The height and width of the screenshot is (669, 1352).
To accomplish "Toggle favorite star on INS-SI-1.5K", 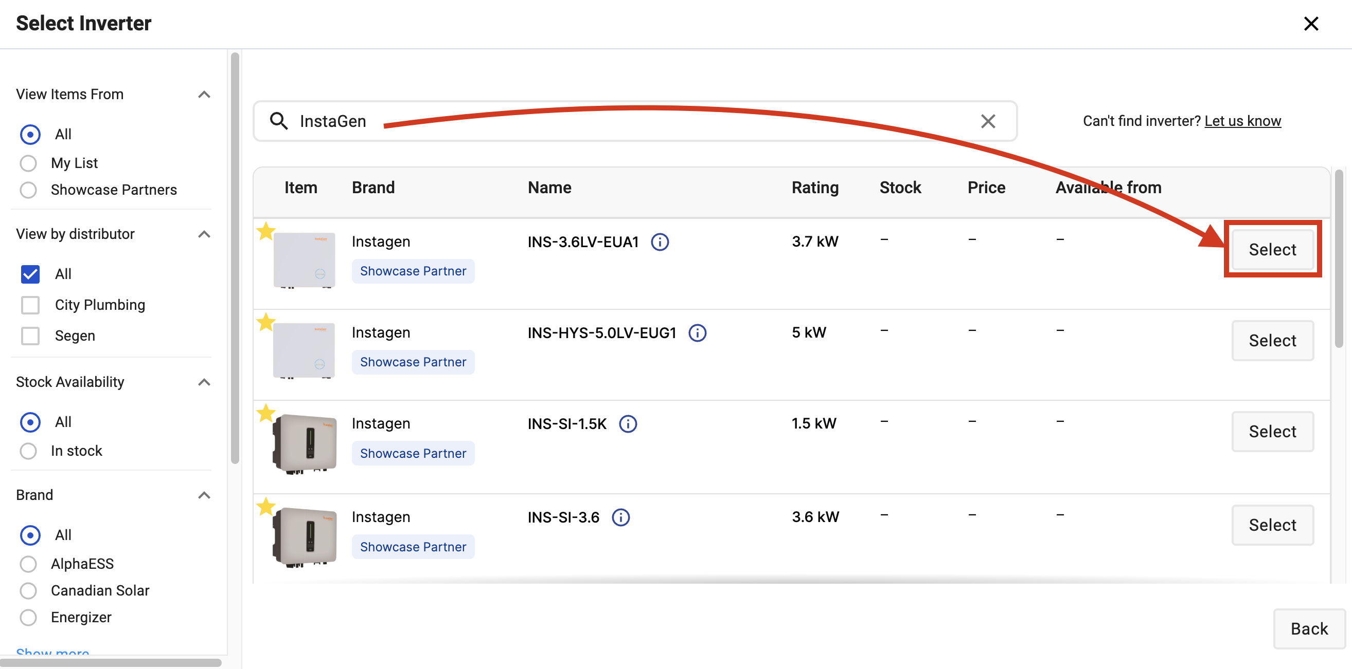I will pos(265,413).
